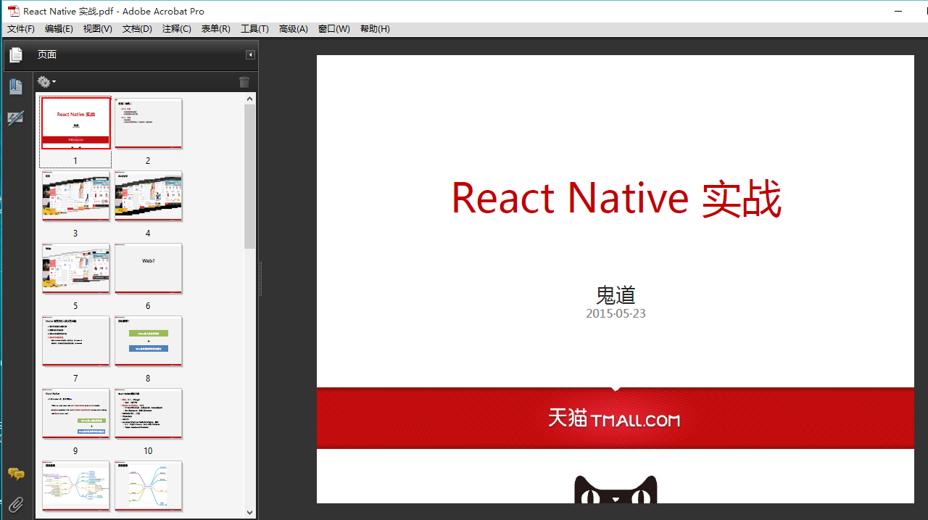
Task: Click the trash icon to delete page
Action: [x=244, y=82]
